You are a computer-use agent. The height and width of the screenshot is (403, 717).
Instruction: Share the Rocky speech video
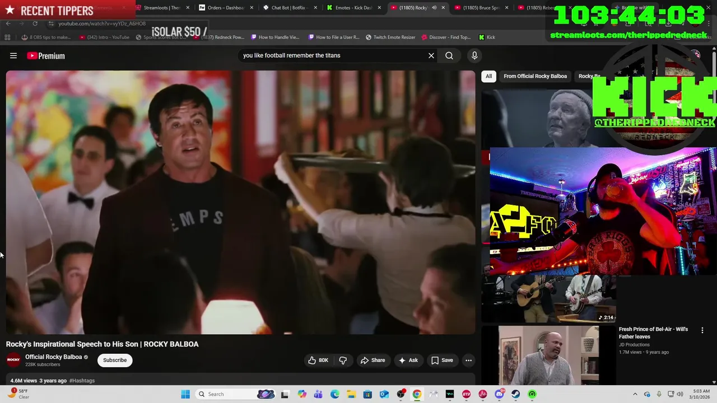click(373, 360)
